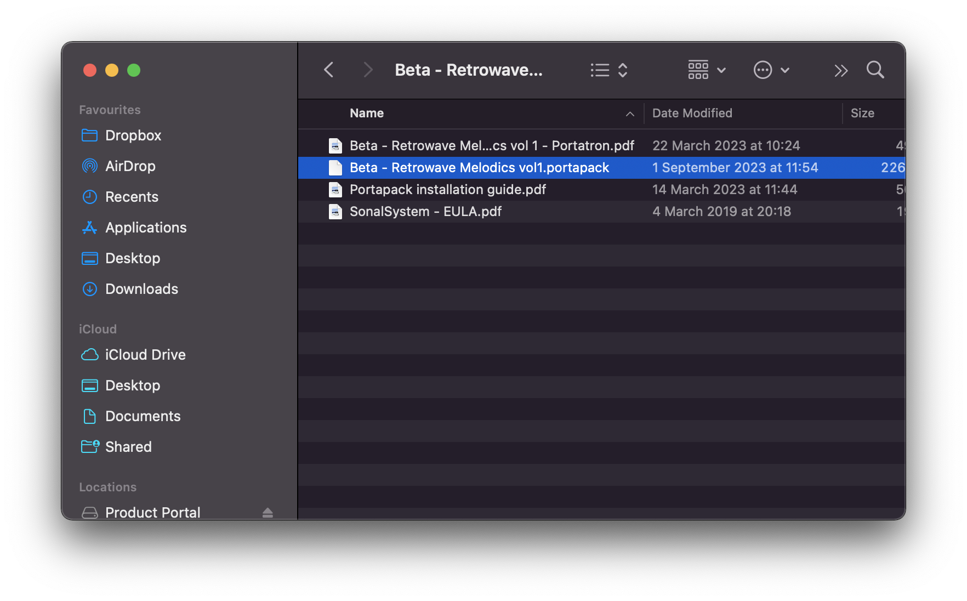Show more toolbar items via double chevron
Viewport: 967px width, 601px height.
(x=840, y=70)
